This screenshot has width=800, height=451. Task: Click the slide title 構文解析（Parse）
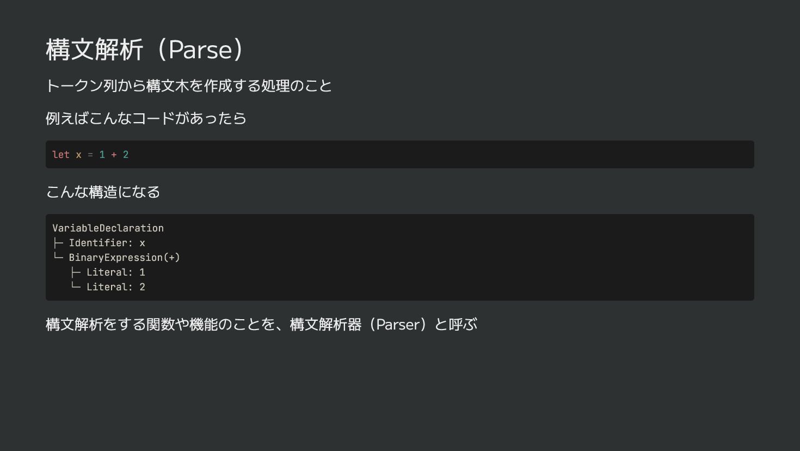click(146, 50)
